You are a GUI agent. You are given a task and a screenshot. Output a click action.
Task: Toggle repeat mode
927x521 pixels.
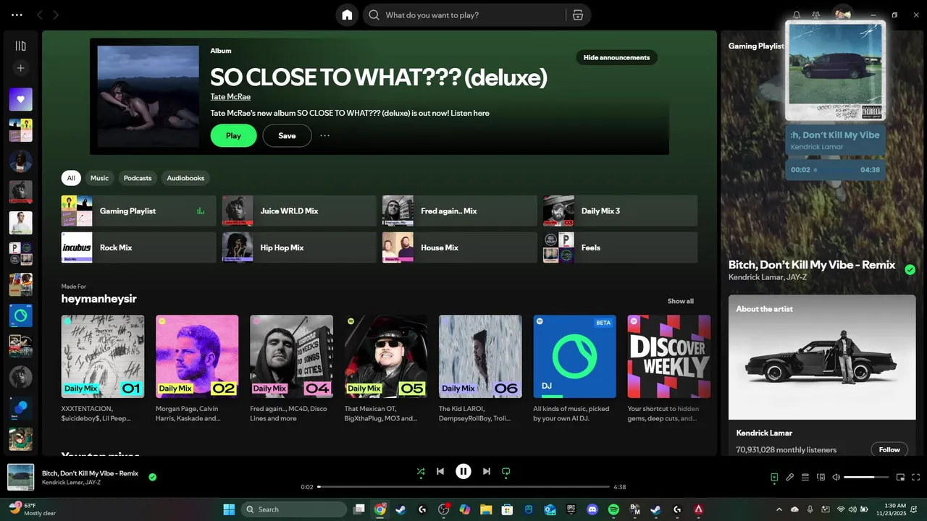(x=506, y=472)
